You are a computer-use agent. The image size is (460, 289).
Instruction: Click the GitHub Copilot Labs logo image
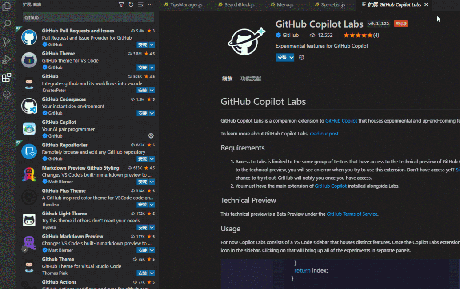(245, 42)
